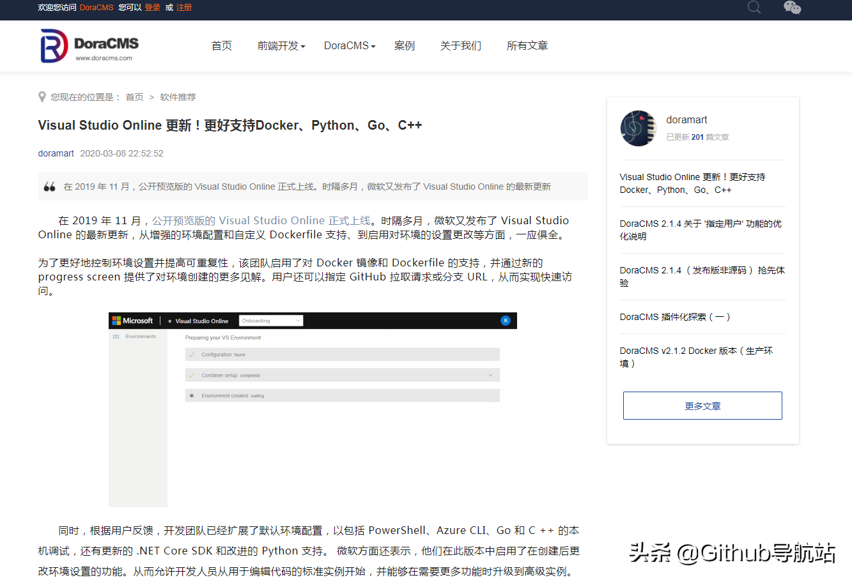This screenshot has width=852, height=580.
Task: Expand the Container setup row chevron
Action: pyautogui.click(x=490, y=375)
